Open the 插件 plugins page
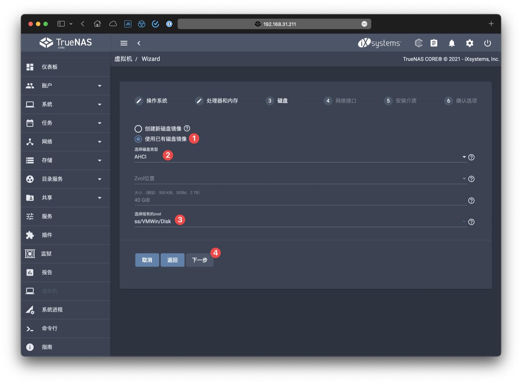The width and height of the screenshot is (522, 384). pos(48,235)
